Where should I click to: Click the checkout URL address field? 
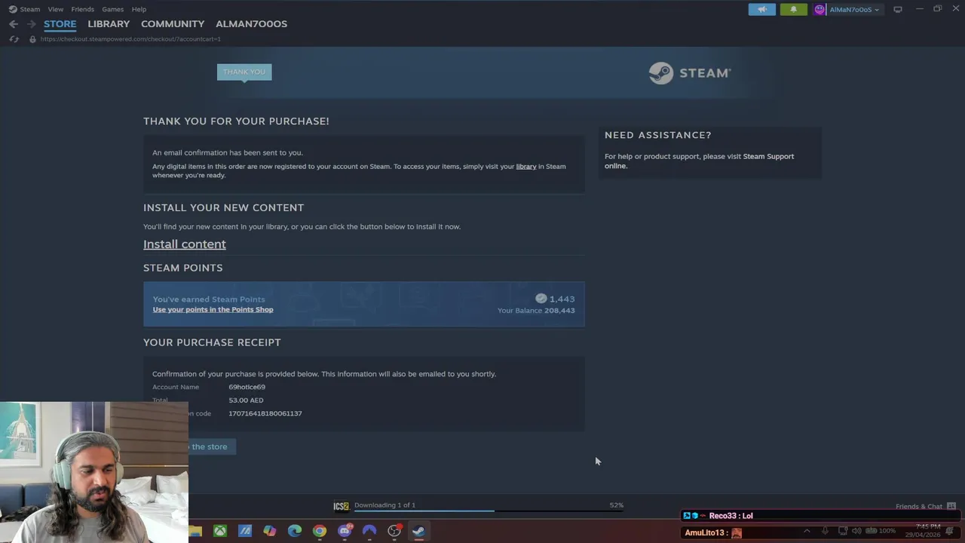click(130, 39)
